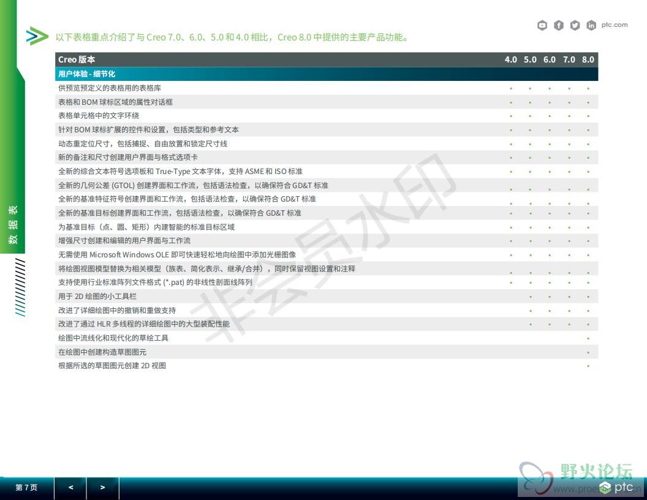Select row 全新的基准特征符号创建界面

point(327,199)
